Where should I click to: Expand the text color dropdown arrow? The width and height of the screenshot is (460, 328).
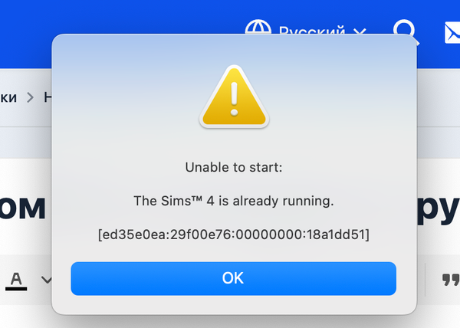pos(45,280)
